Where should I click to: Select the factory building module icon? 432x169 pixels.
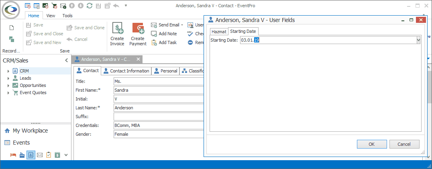tap(22, 155)
